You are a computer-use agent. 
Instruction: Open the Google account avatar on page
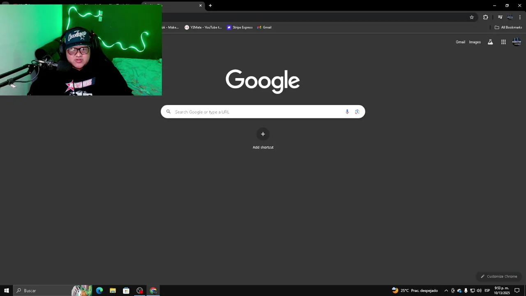(517, 42)
